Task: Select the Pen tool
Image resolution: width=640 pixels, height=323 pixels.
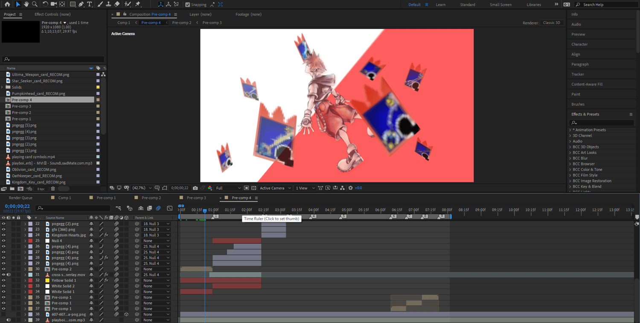Action: (x=81, y=4)
